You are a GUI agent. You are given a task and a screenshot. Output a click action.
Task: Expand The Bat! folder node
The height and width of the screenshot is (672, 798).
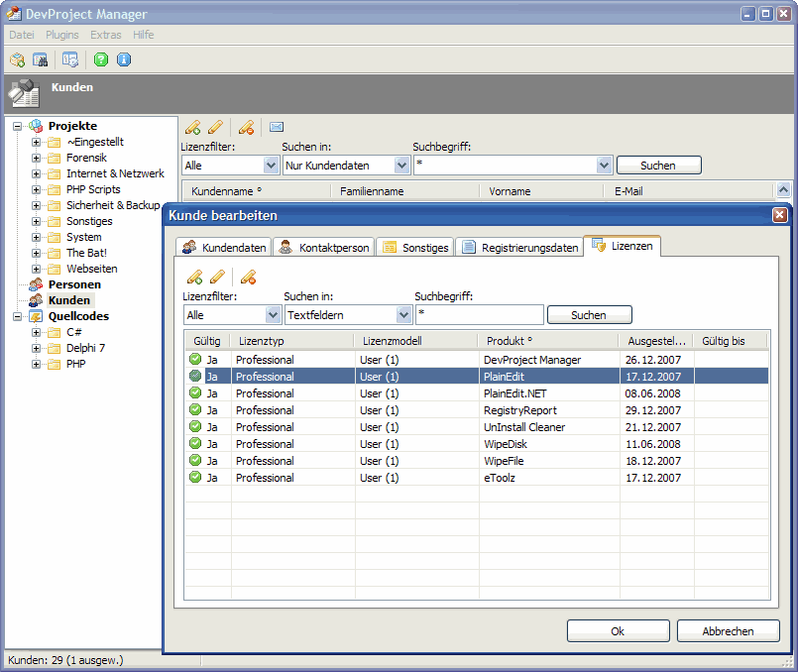36,254
